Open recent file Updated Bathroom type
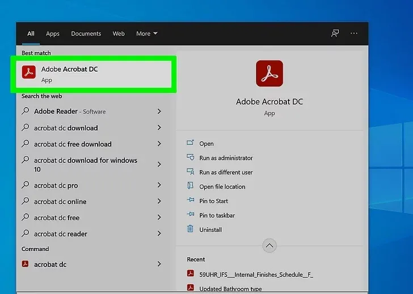The height and width of the screenshot is (294, 413). [230, 289]
